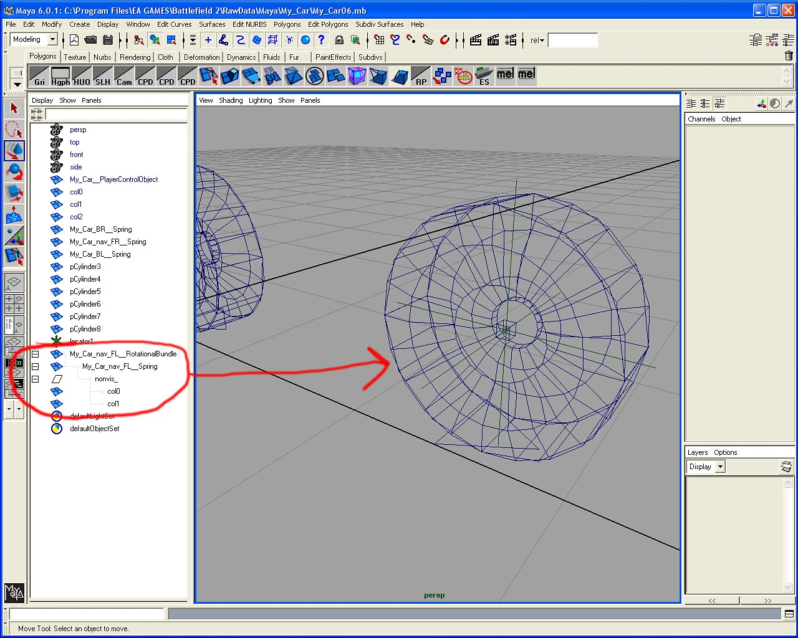
Task: Click the shelf trash can icon
Action: [x=789, y=56]
